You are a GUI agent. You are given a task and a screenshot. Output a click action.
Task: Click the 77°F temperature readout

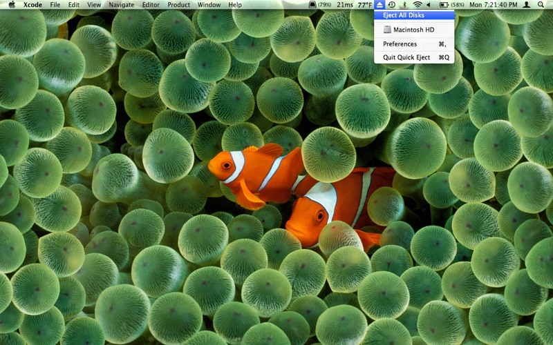click(x=365, y=5)
